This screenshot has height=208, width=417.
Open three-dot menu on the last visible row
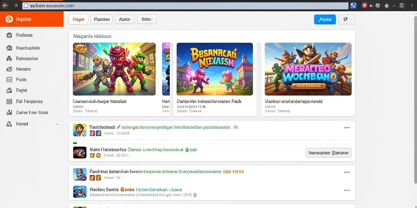click(x=347, y=190)
